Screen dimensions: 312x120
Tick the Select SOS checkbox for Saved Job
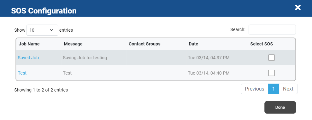tap(271, 58)
